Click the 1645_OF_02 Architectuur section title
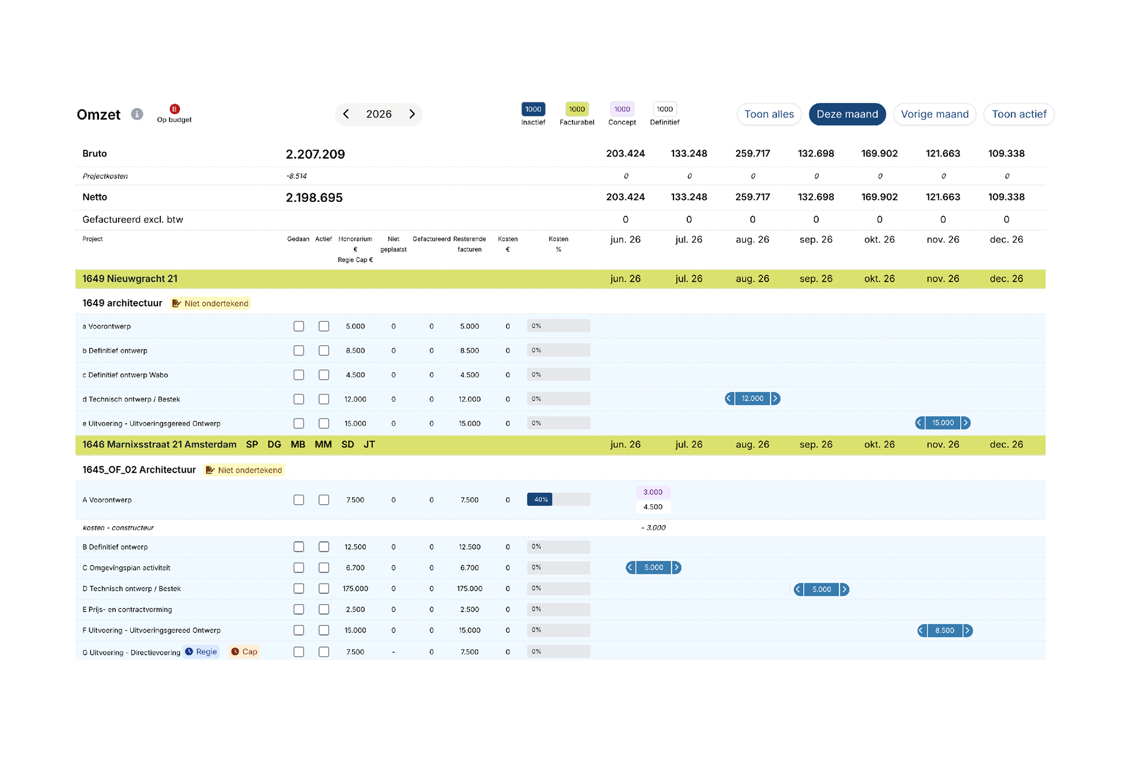 (x=139, y=470)
